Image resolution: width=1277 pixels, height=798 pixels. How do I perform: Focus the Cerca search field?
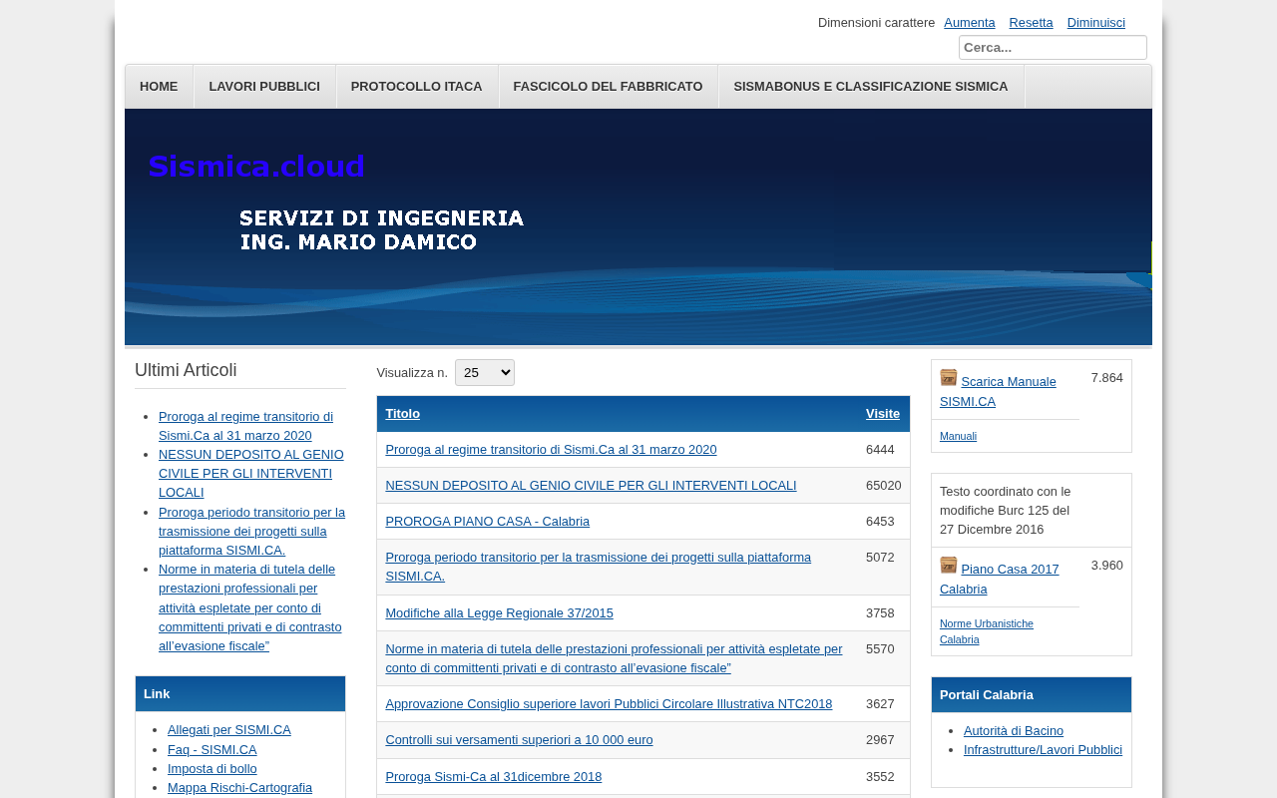point(1053,48)
